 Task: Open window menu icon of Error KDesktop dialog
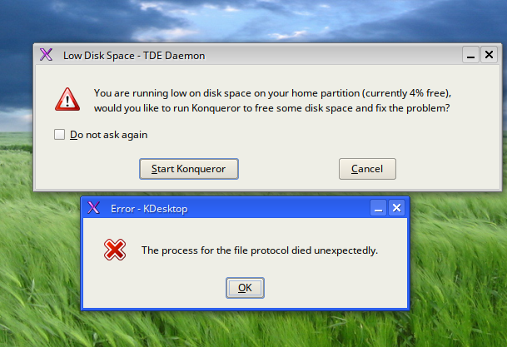pos(93,208)
